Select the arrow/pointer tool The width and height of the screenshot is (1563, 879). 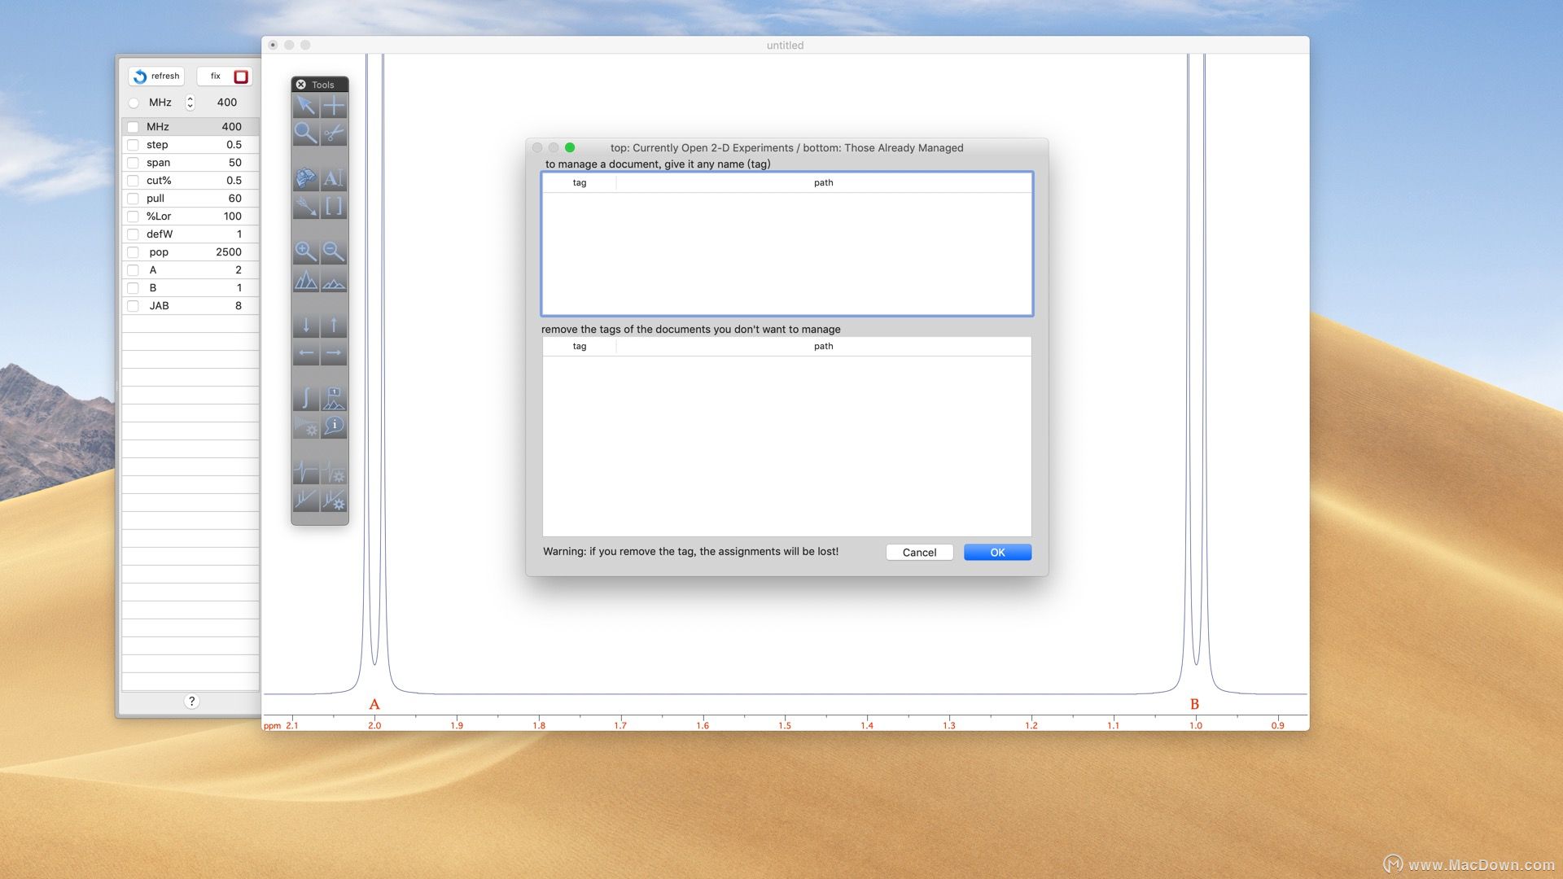(x=306, y=104)
